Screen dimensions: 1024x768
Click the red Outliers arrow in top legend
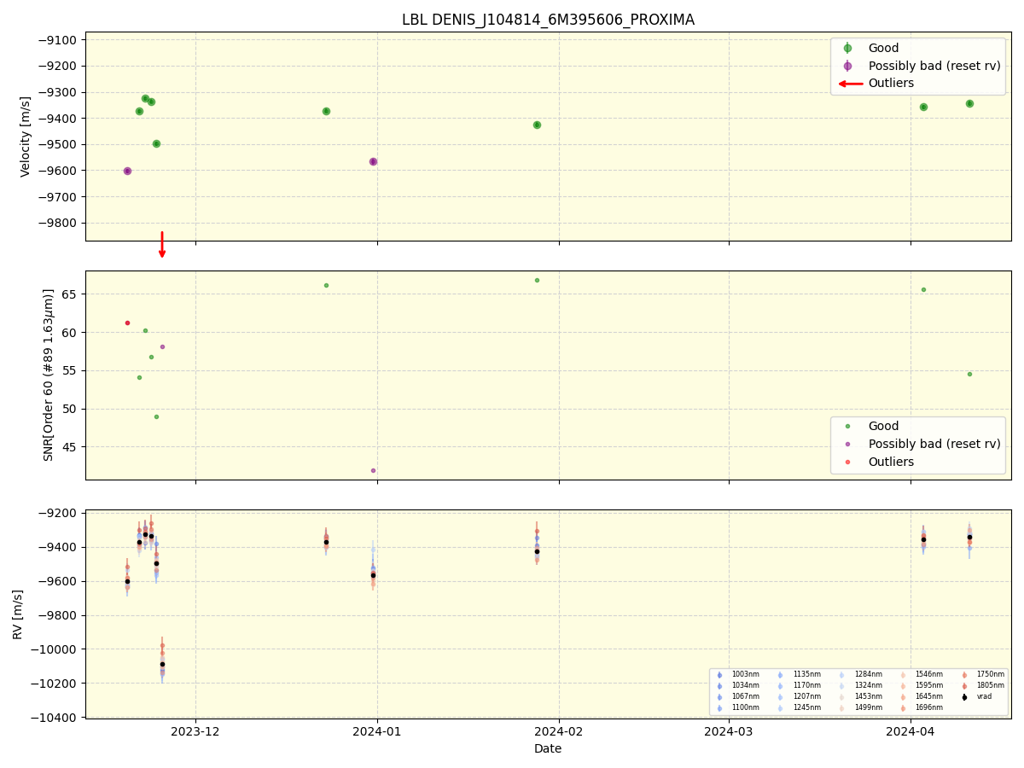pyautogui.click(x=850, y=84)
